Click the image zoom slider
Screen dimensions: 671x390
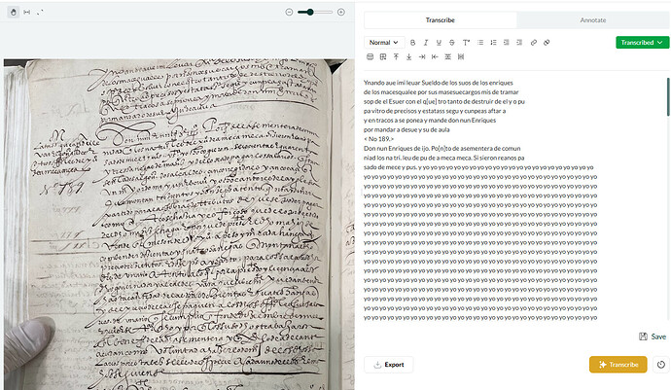pos(315,12)
